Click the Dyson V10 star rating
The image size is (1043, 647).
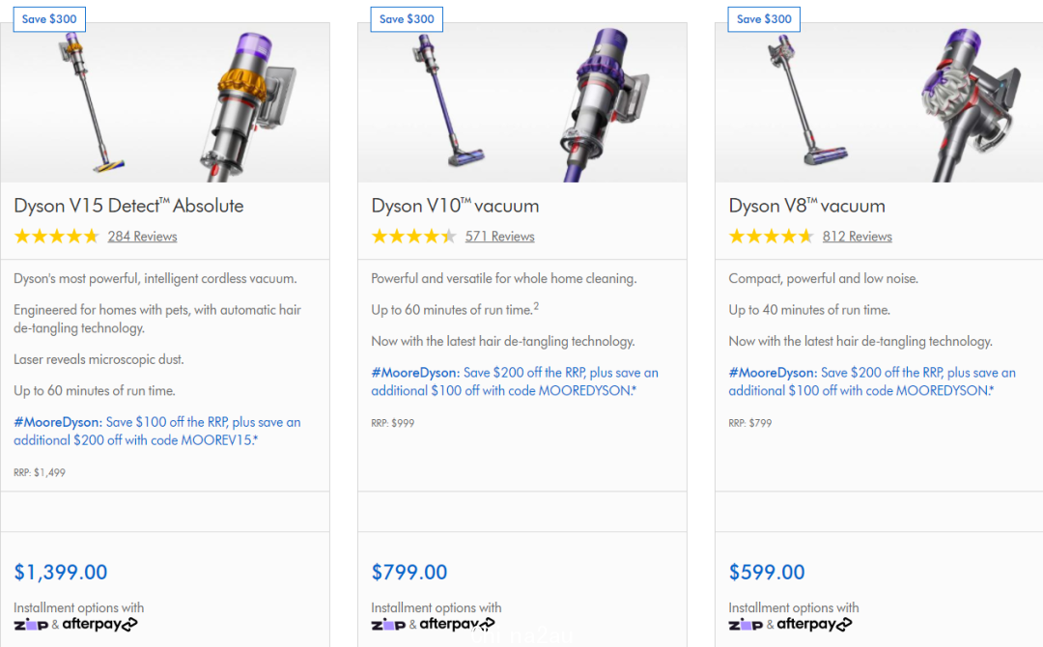413,236
